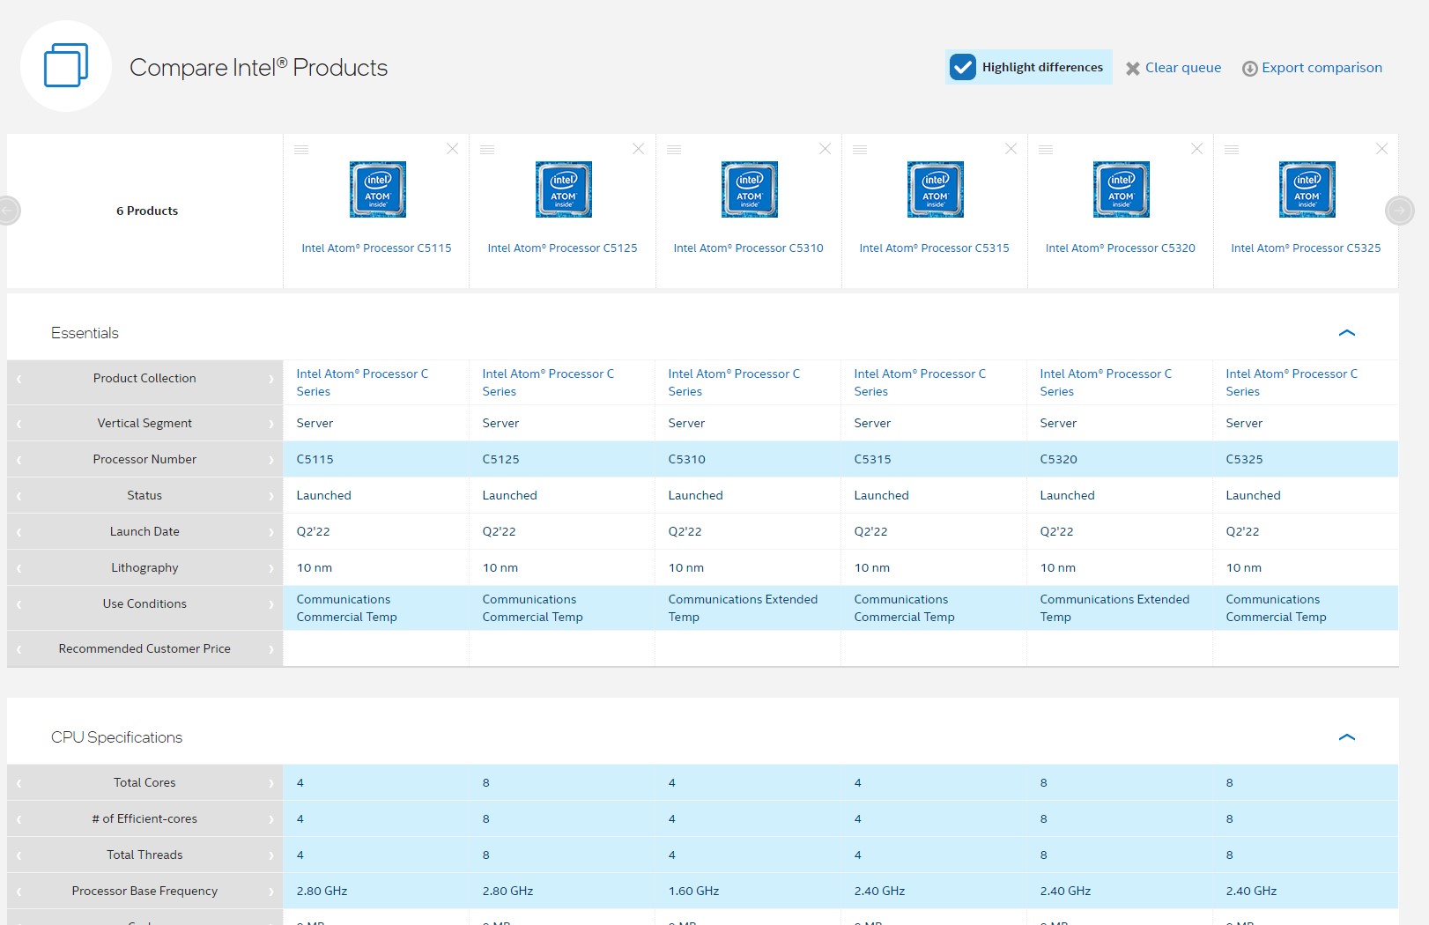This screenshot has width=1429, height=925.
Task: Click right chevron on Processor Number row
Action: pos(271,460)
